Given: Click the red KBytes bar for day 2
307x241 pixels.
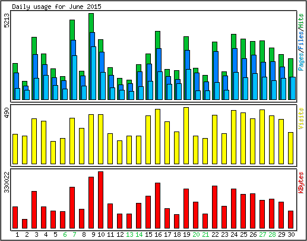Looking at the screenshot, I should pos(24,224).
